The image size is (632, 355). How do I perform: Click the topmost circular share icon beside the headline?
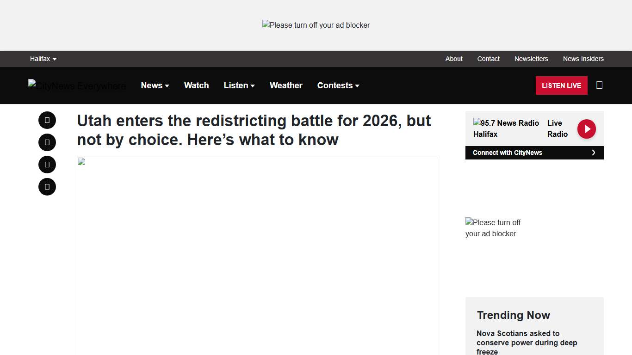pos(47,120)
